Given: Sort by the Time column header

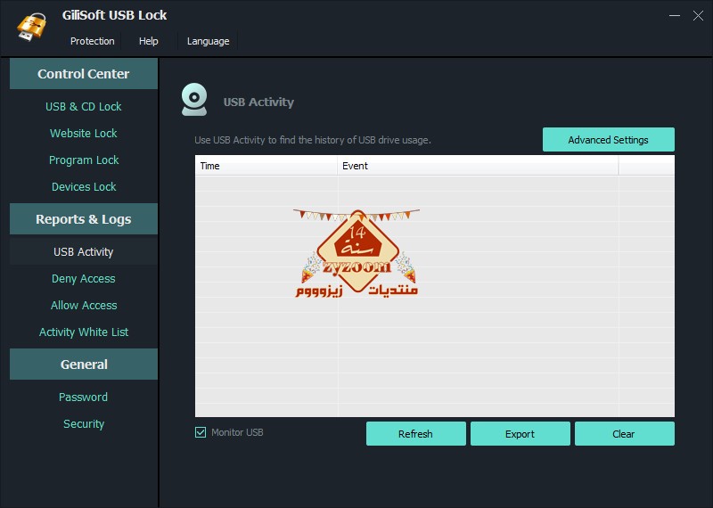Looking at the screenshot, I should coord(266,166).
